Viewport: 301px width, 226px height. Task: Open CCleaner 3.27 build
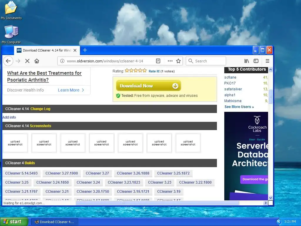[97, 173]
